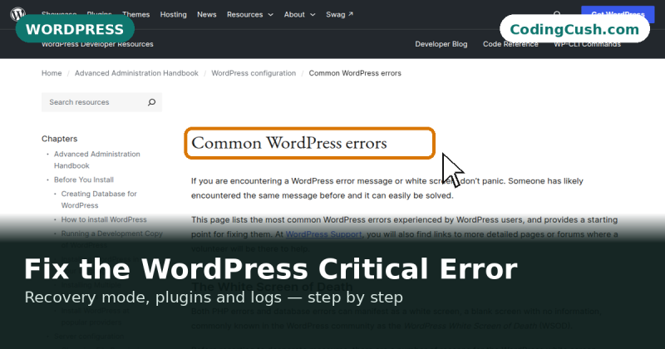Click the Home breadcrumb
The width and height of the screenshot is (665, 349).
[52, 73]
